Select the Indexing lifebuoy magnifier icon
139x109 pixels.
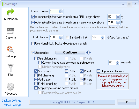(11, 49)
